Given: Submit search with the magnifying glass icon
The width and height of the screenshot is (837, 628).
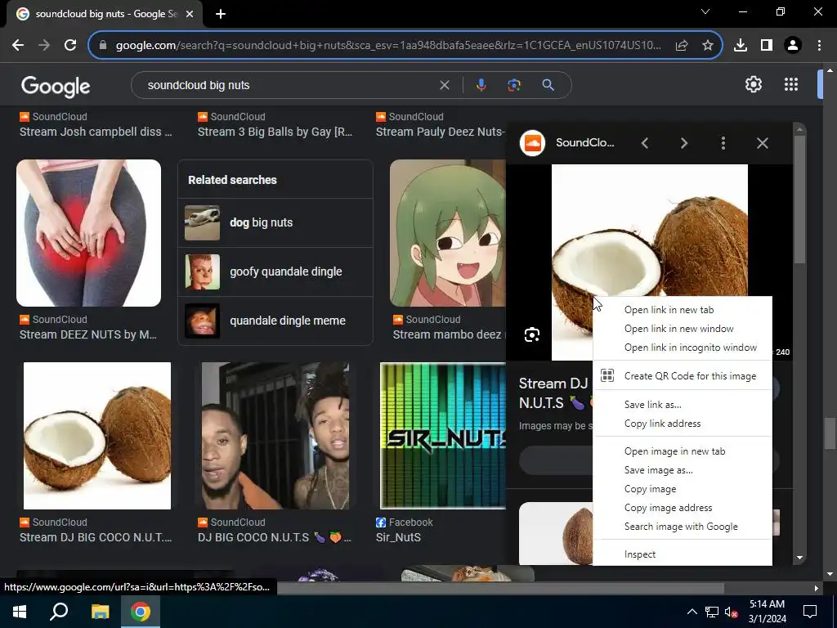Looking at the screenshot, I should (x=548, y=85).
